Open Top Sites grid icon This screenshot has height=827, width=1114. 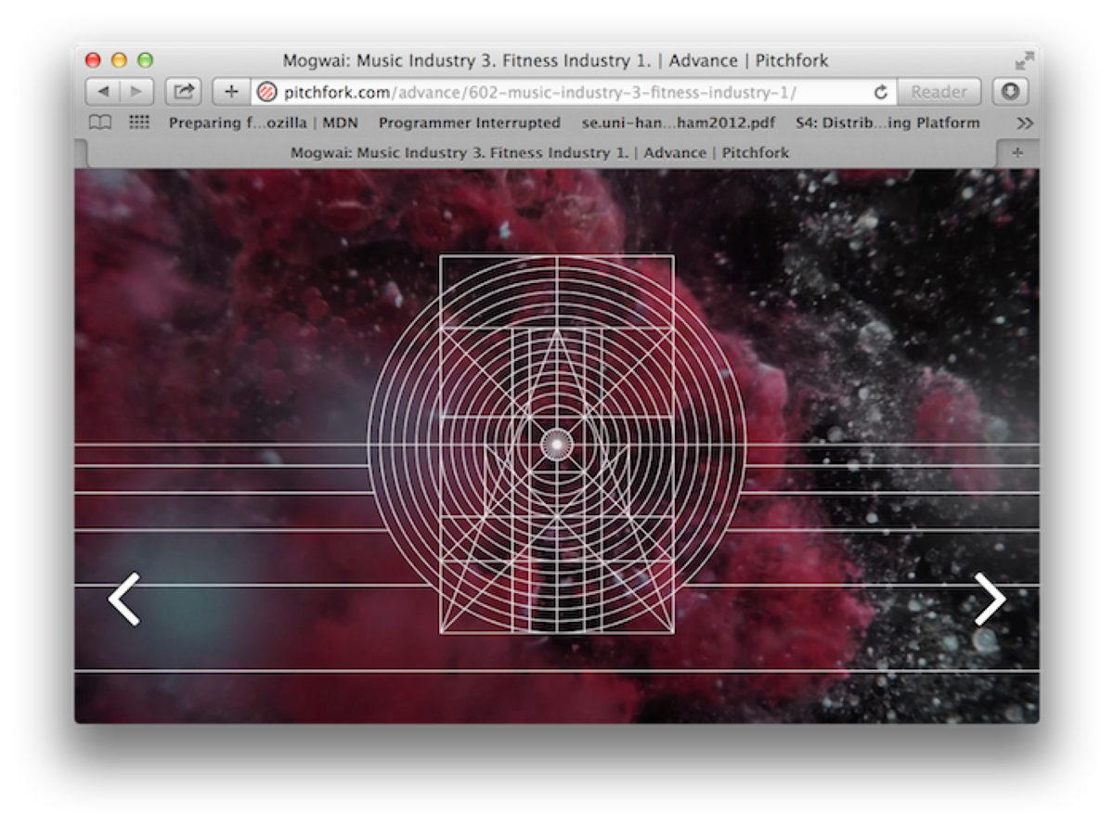(138, 123)
